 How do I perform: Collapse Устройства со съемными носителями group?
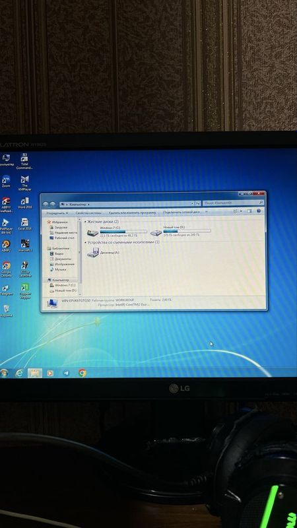pos(85,242)
